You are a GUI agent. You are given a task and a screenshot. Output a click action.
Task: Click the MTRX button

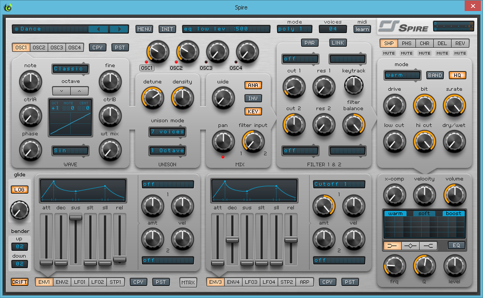[188, 282]
